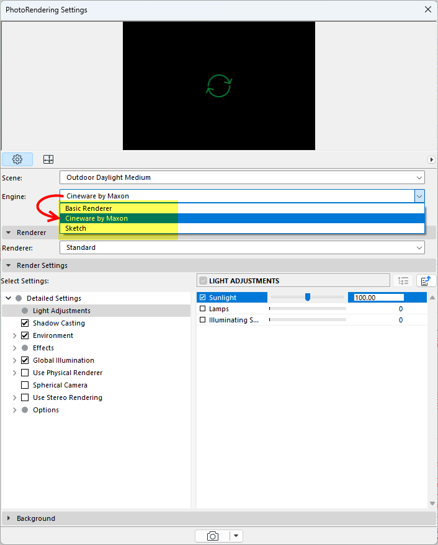438x545 pixels.
Task: Toggle the tree view settings icon
Action: pos(403,281)
